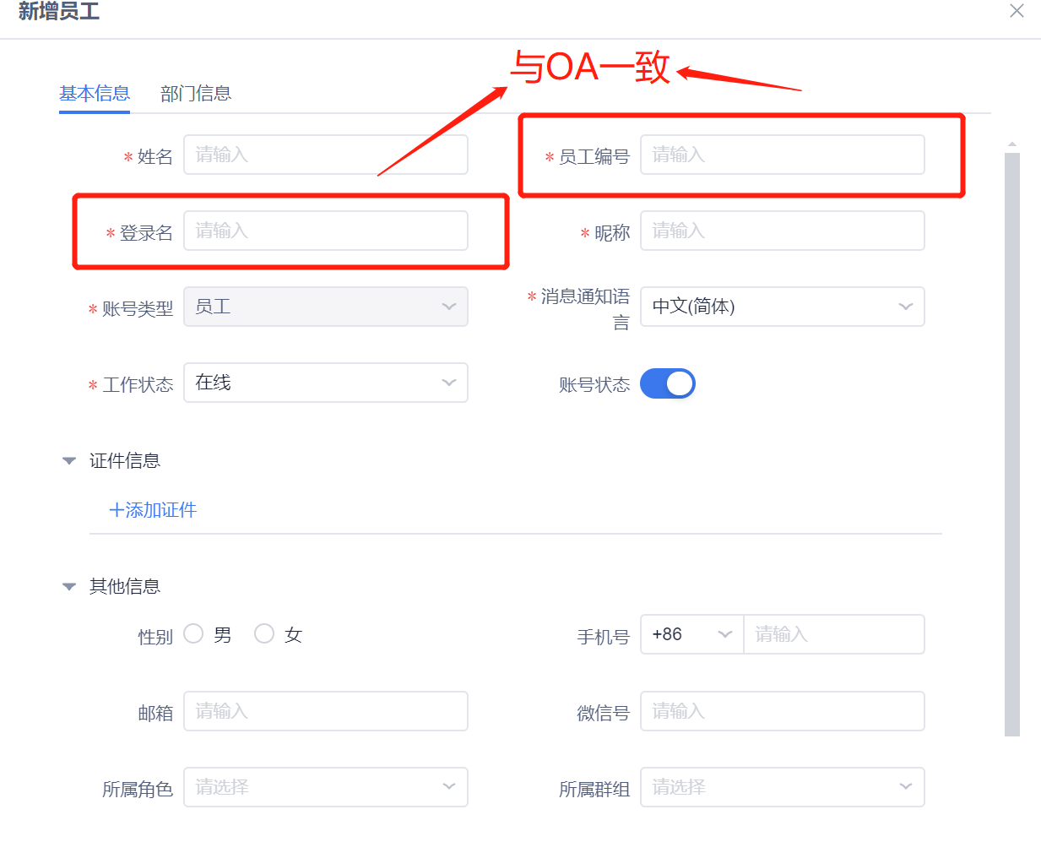Click the vertical scrollbar up arrow

tap(1011, 144)
